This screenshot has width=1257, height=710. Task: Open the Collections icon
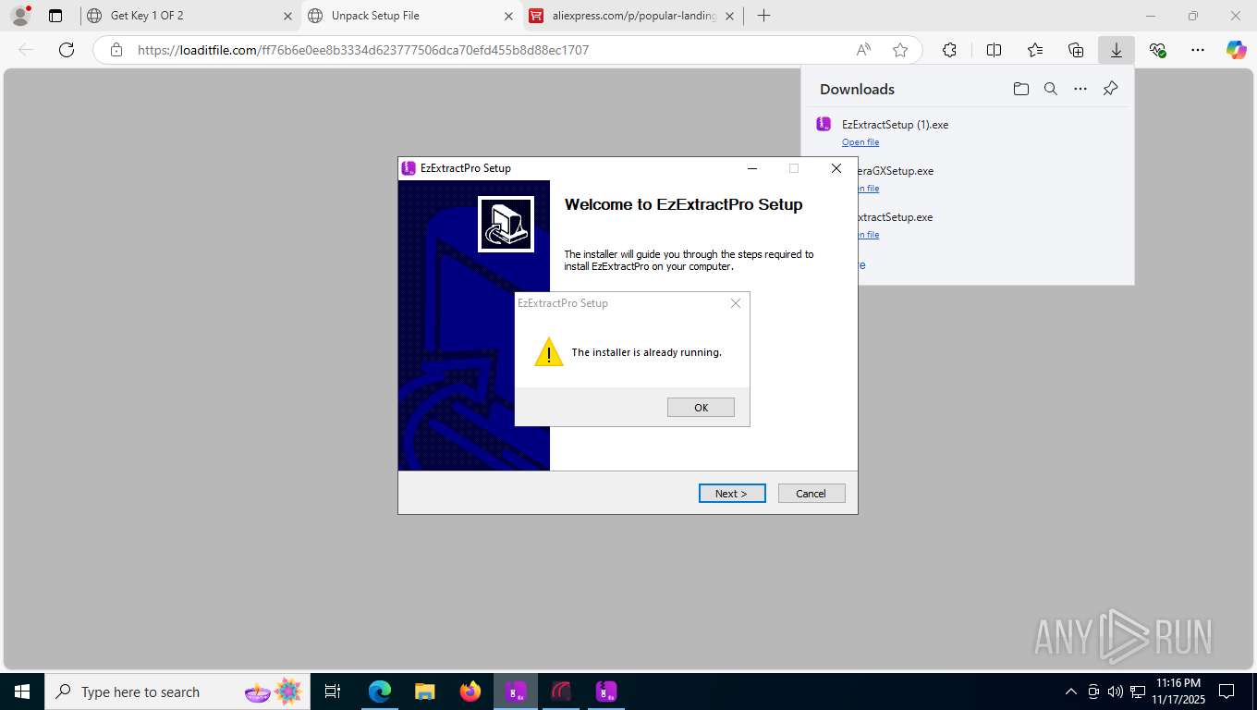(1076, 50)
